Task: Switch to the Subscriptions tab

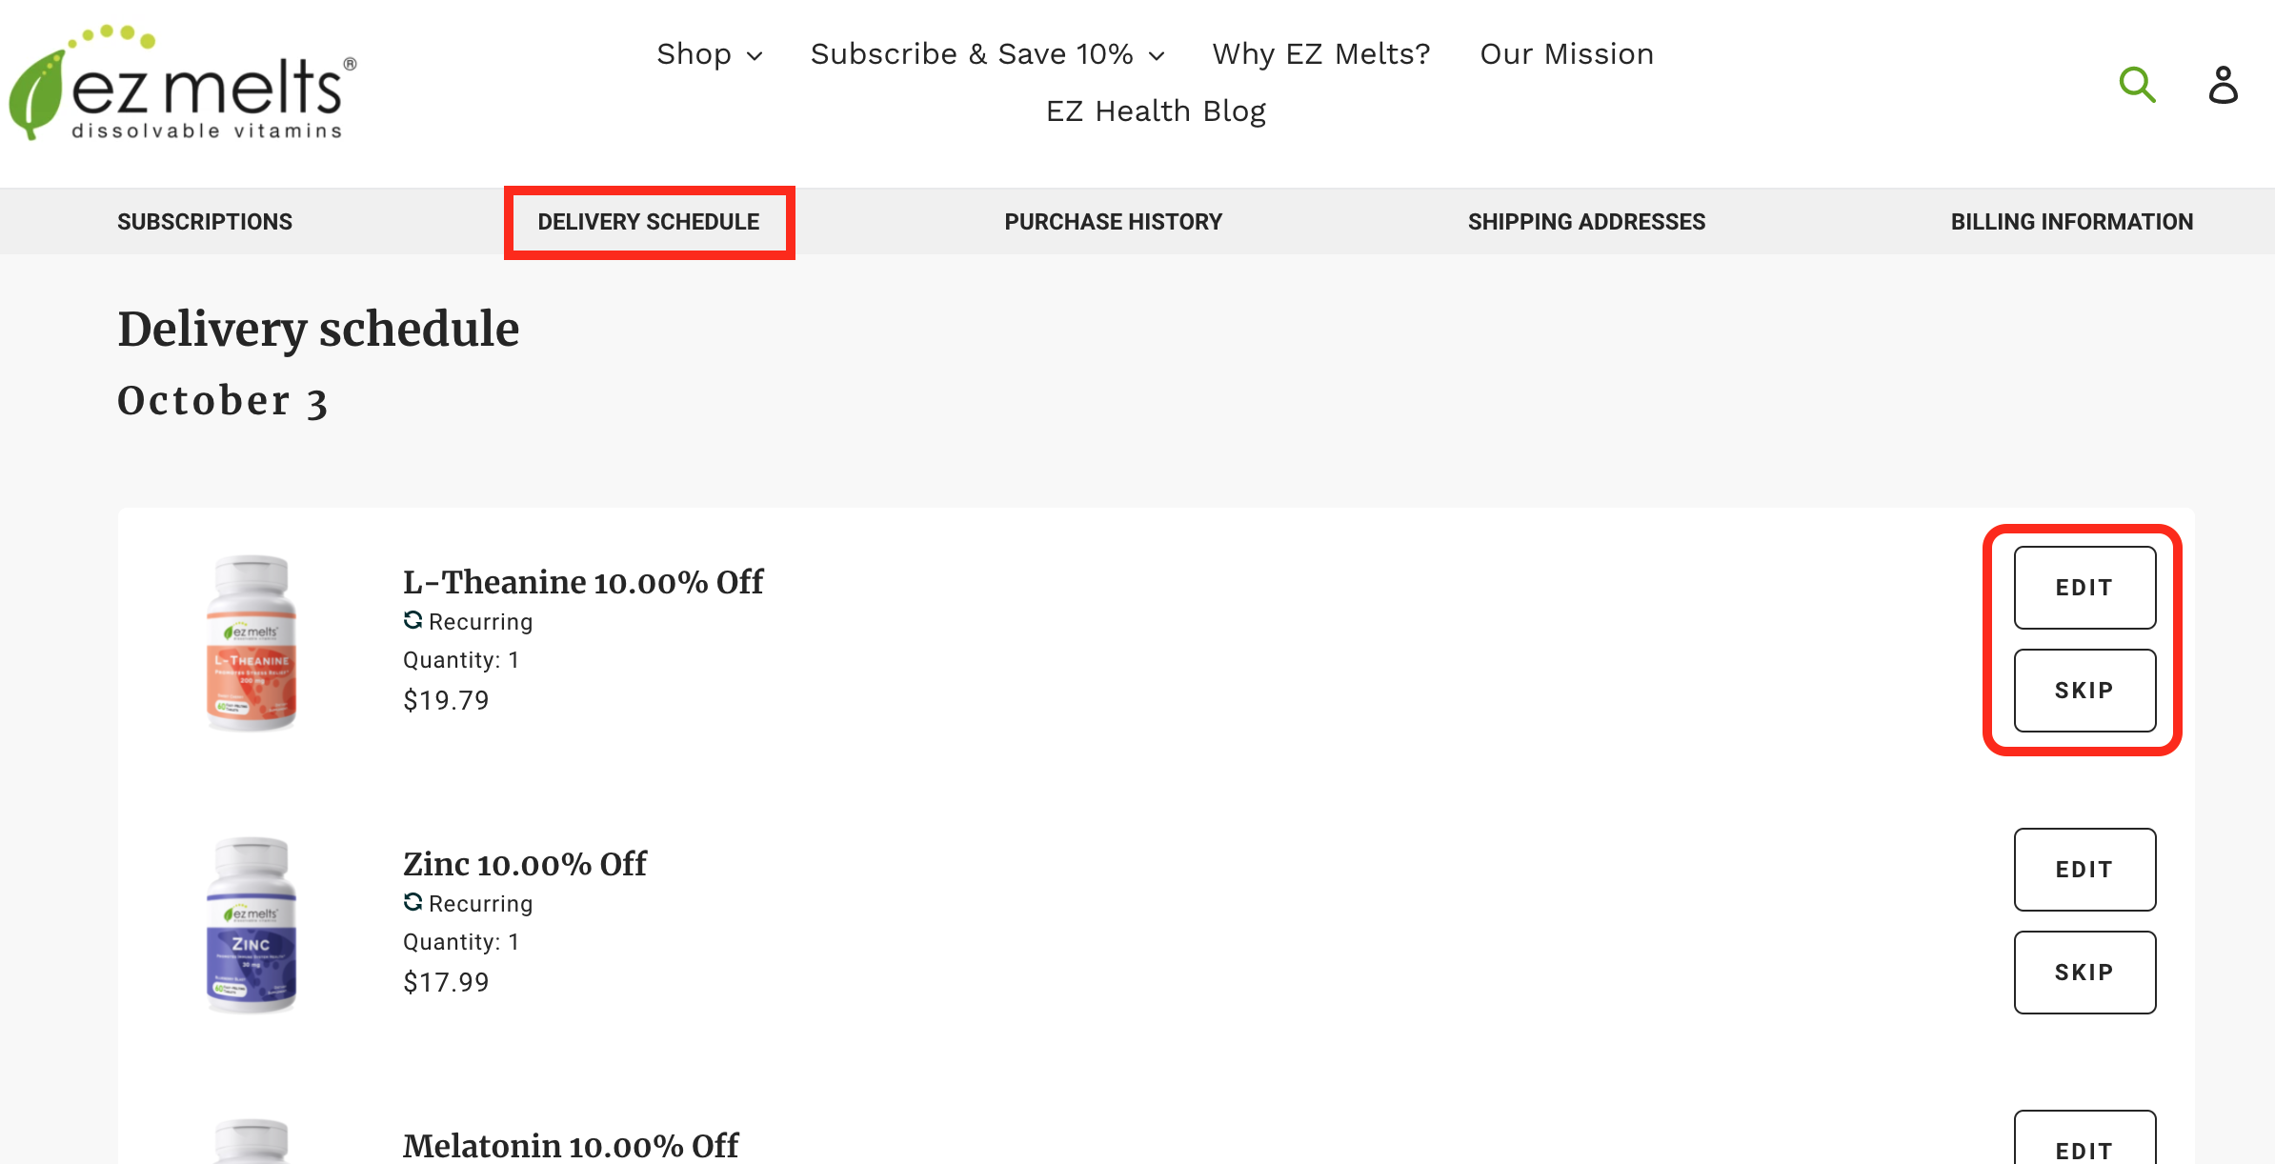Action: pyautogui.click(x=205, y=222)
